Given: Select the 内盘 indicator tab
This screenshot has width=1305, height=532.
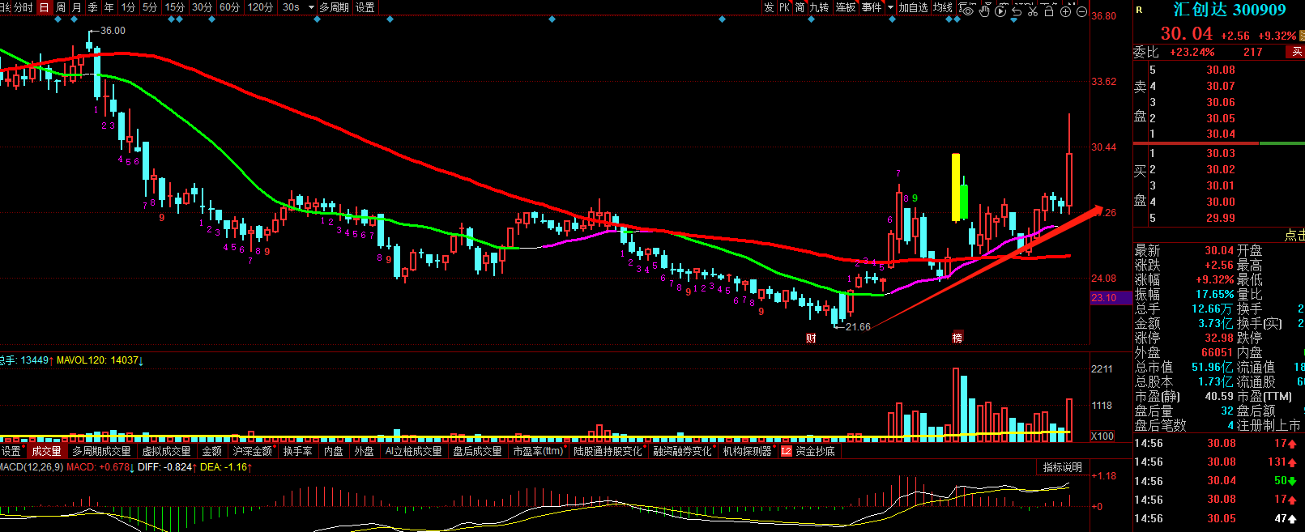Looking at the screenshot, I should point(334,451).
